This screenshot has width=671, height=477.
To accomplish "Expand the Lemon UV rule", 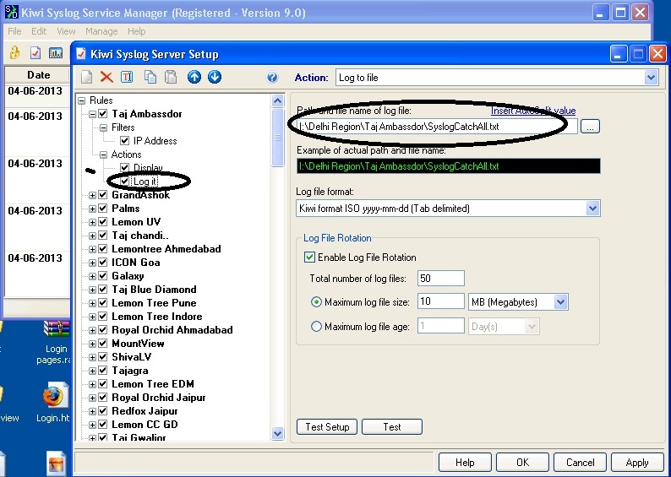I will click(x=92, y=222).
